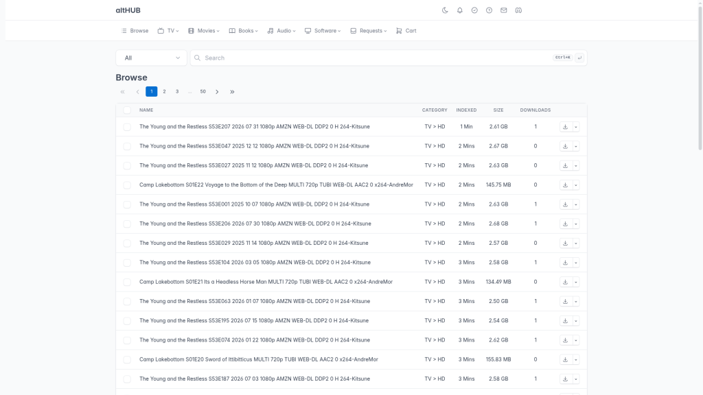Download Camp Lakebottom S01E21 release
Image resolution: width=703 pixels, height=395 pixels.
click(566, 282)
